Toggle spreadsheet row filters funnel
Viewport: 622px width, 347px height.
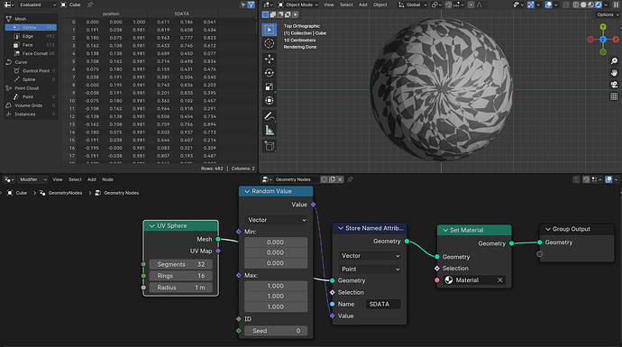pyautogui.click(x=252, y=5)
